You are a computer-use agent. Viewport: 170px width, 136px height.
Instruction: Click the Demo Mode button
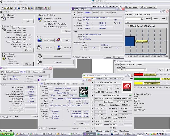coord(58,56)
